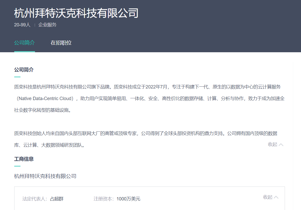Click legal representative name 占超群

(x=57, y=199)
